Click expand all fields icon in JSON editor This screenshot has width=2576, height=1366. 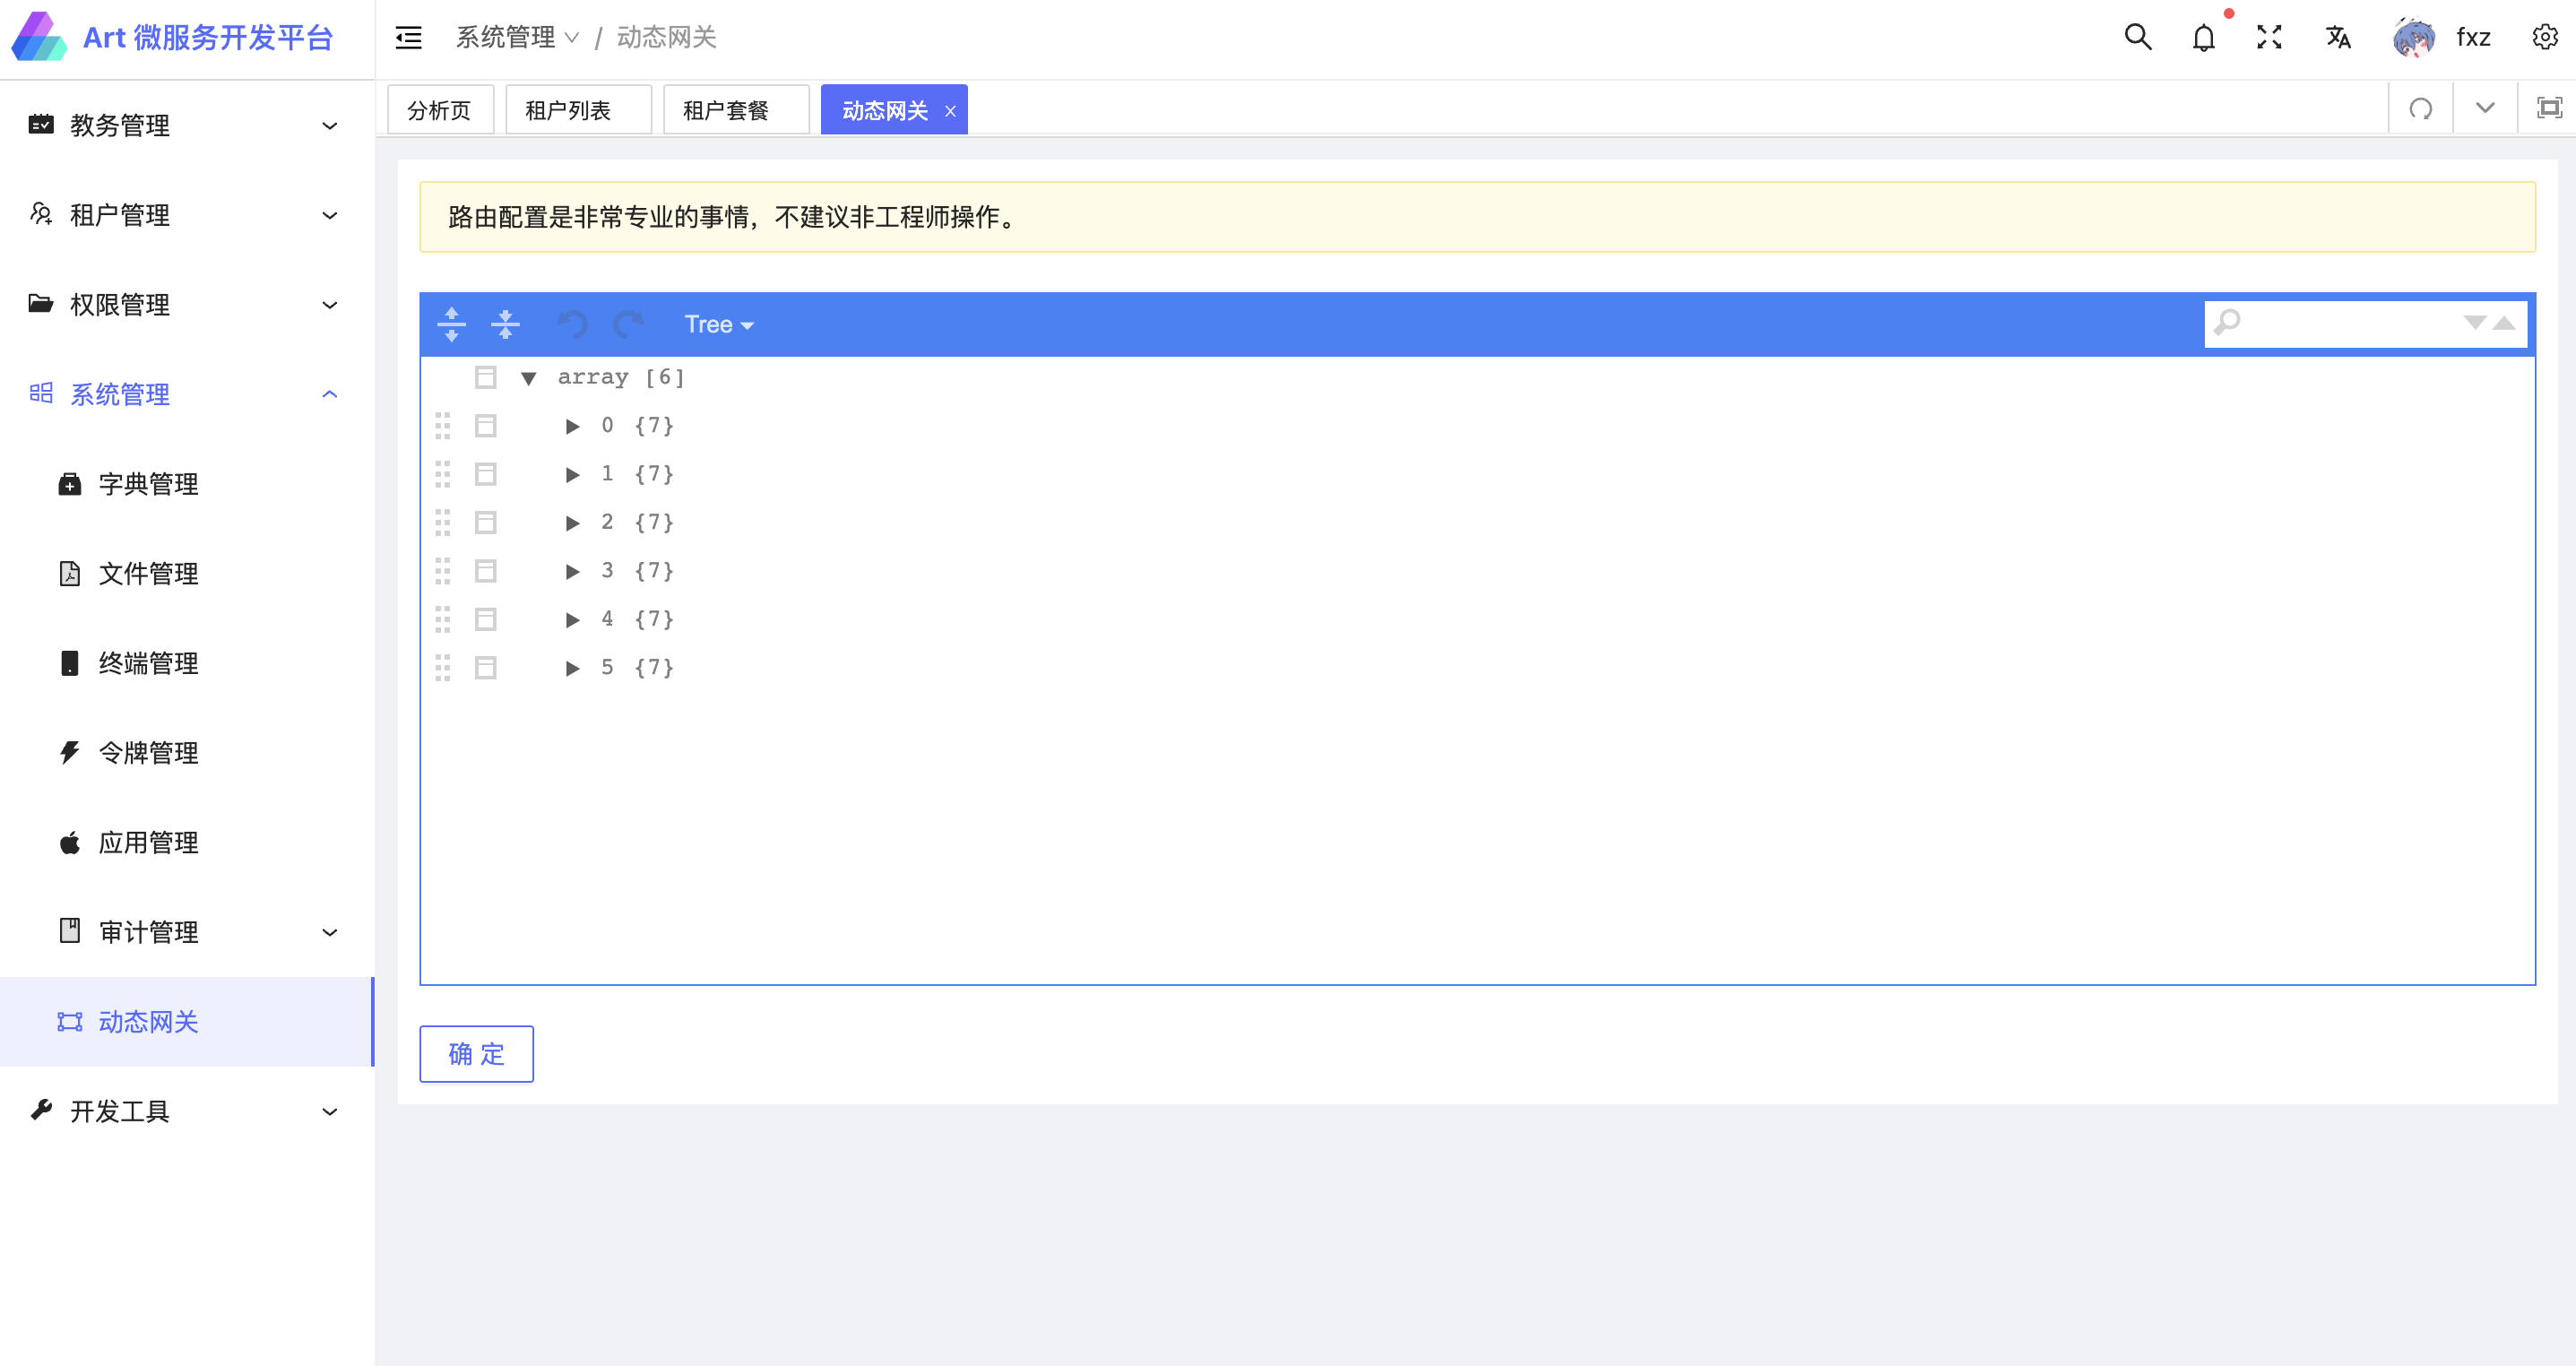pos(451,324)
